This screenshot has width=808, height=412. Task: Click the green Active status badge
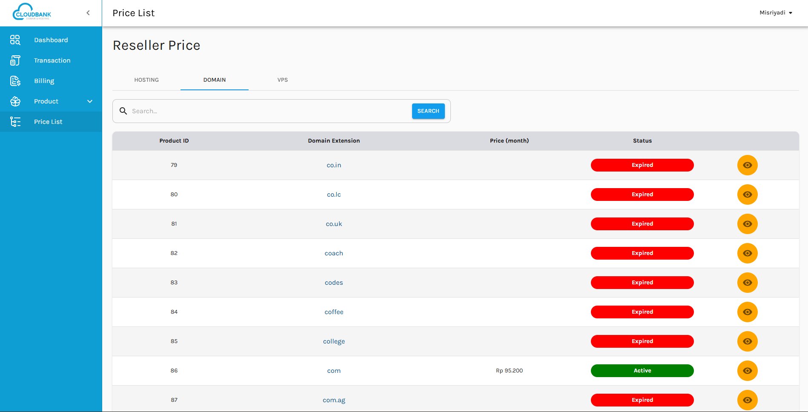[642, 371]
